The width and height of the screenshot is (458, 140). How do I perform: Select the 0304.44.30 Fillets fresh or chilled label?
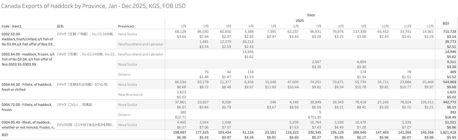(27, 87)
